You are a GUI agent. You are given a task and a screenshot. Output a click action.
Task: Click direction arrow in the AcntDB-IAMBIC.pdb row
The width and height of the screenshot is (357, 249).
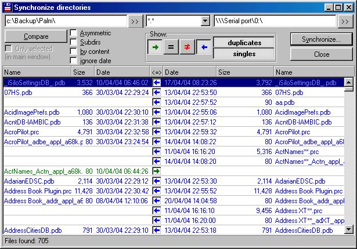pyautogui.click(x=157, y=122)
